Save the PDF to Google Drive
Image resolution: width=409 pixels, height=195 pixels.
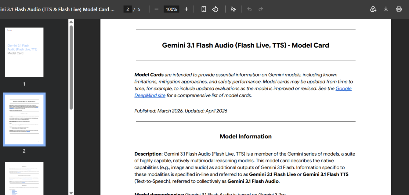[x=373, y=9]
